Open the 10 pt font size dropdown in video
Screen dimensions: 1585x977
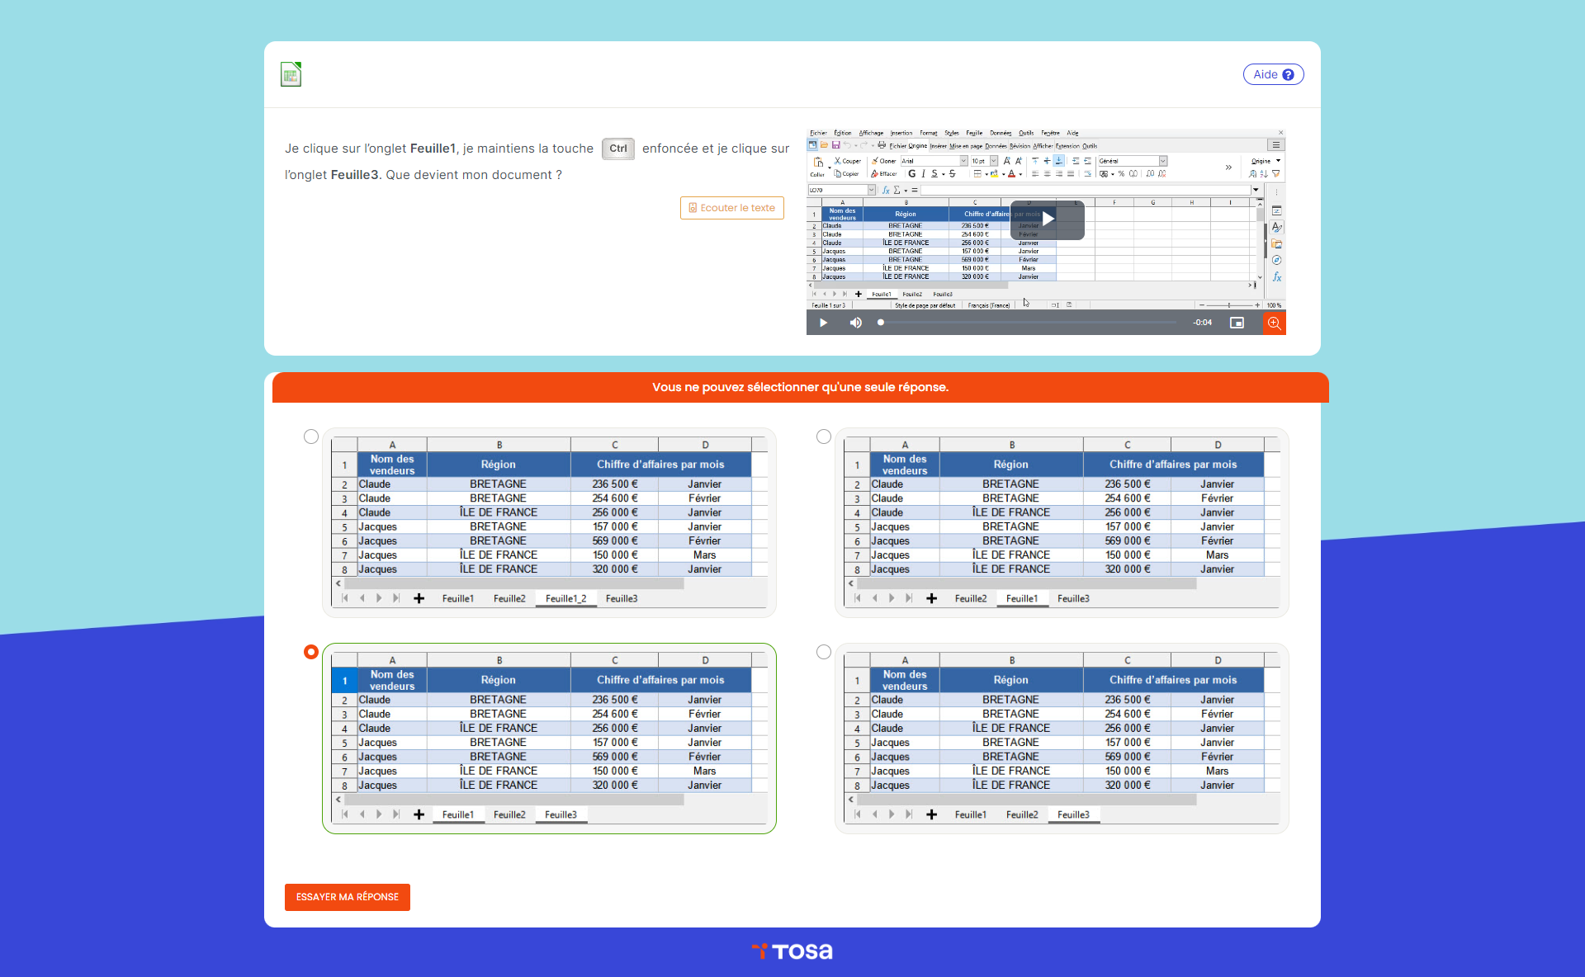coord(994,161)
